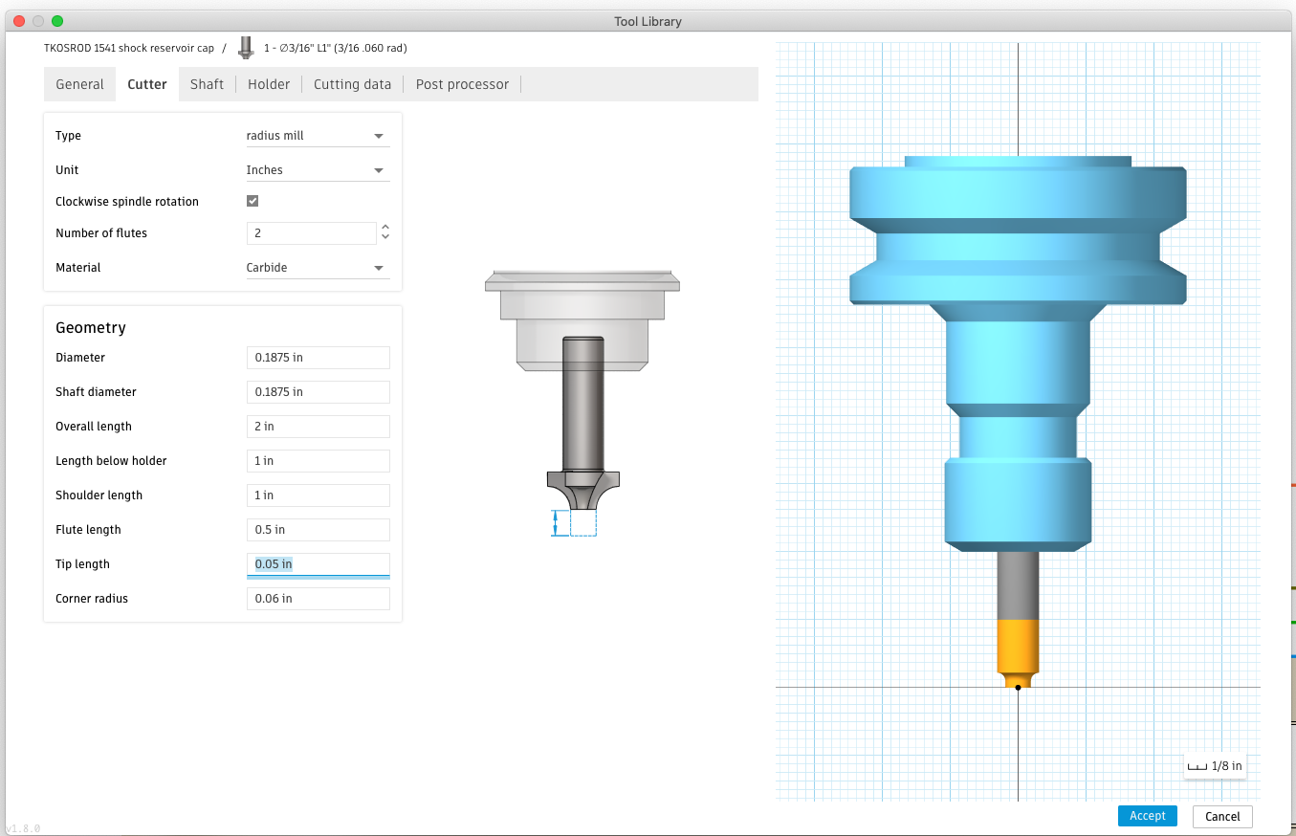Edit the Diameter value field
The height and width of the screenshot is (836, 1296).
[318, 357]
